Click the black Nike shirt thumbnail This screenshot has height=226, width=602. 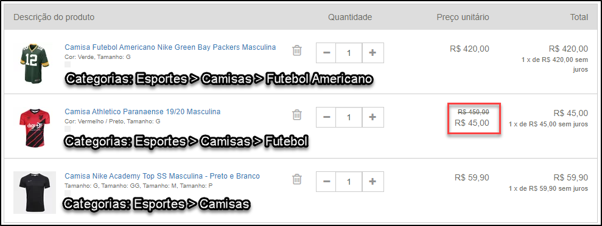tap(35, 193)
